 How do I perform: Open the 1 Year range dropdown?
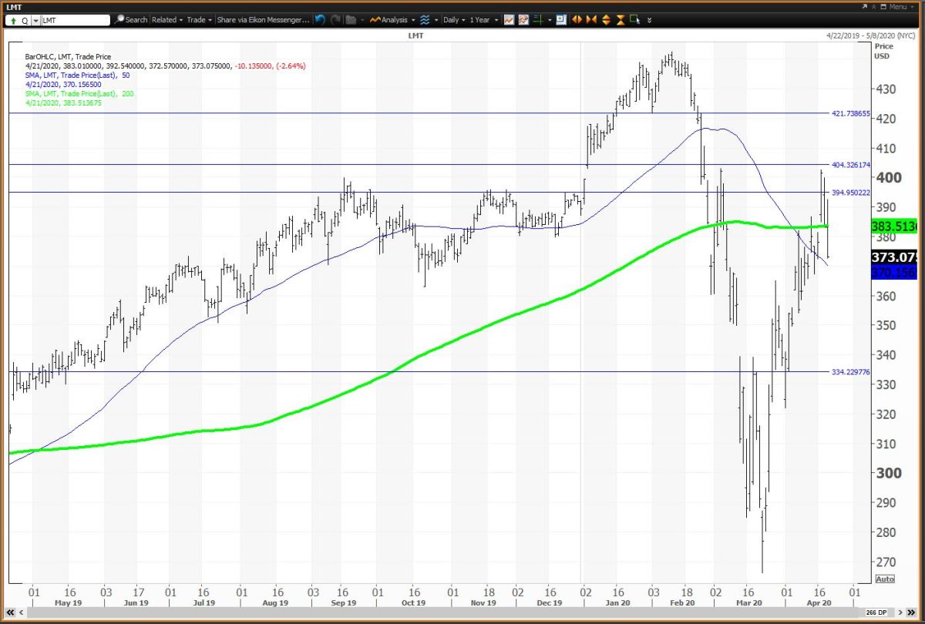coord(484,19)
